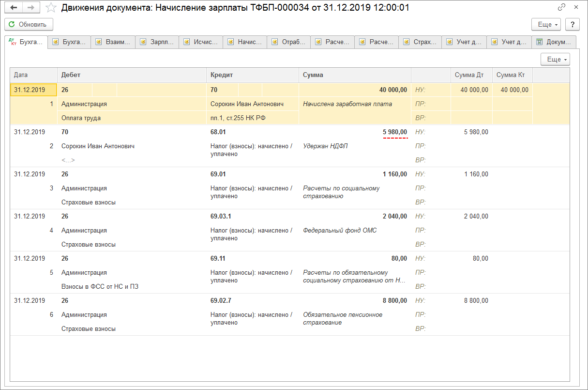The image size is (588, 390).
Task: Select the Страх... tab
Action: 420,42
